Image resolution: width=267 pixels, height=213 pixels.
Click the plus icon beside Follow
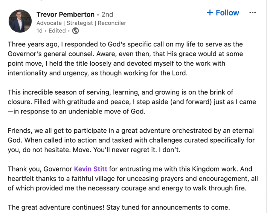click(x=210, y=12)
